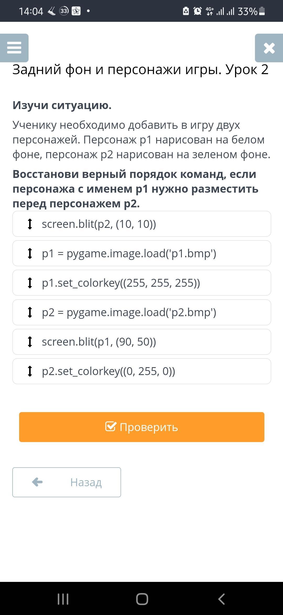
Task: Select the p1 = pygame.image.load('p1.bmp') row
Action: pos(141,253)
